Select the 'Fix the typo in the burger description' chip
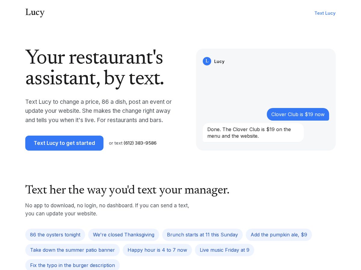Viewport: 361px width, 270px height. pos(73,265)
